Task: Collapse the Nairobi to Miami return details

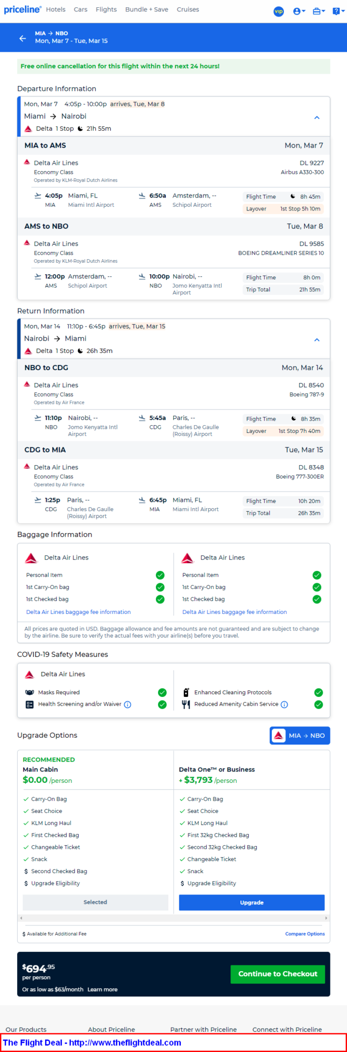Action: (317, 340)
